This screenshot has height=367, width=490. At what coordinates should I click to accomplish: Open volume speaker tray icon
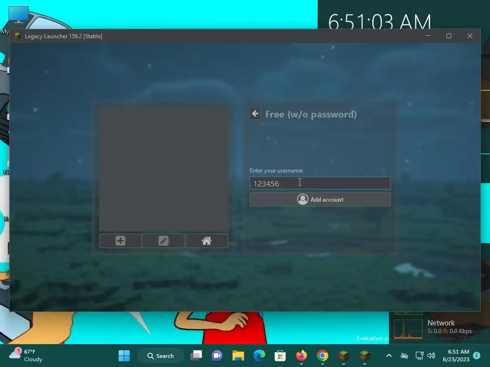(431, 356)
